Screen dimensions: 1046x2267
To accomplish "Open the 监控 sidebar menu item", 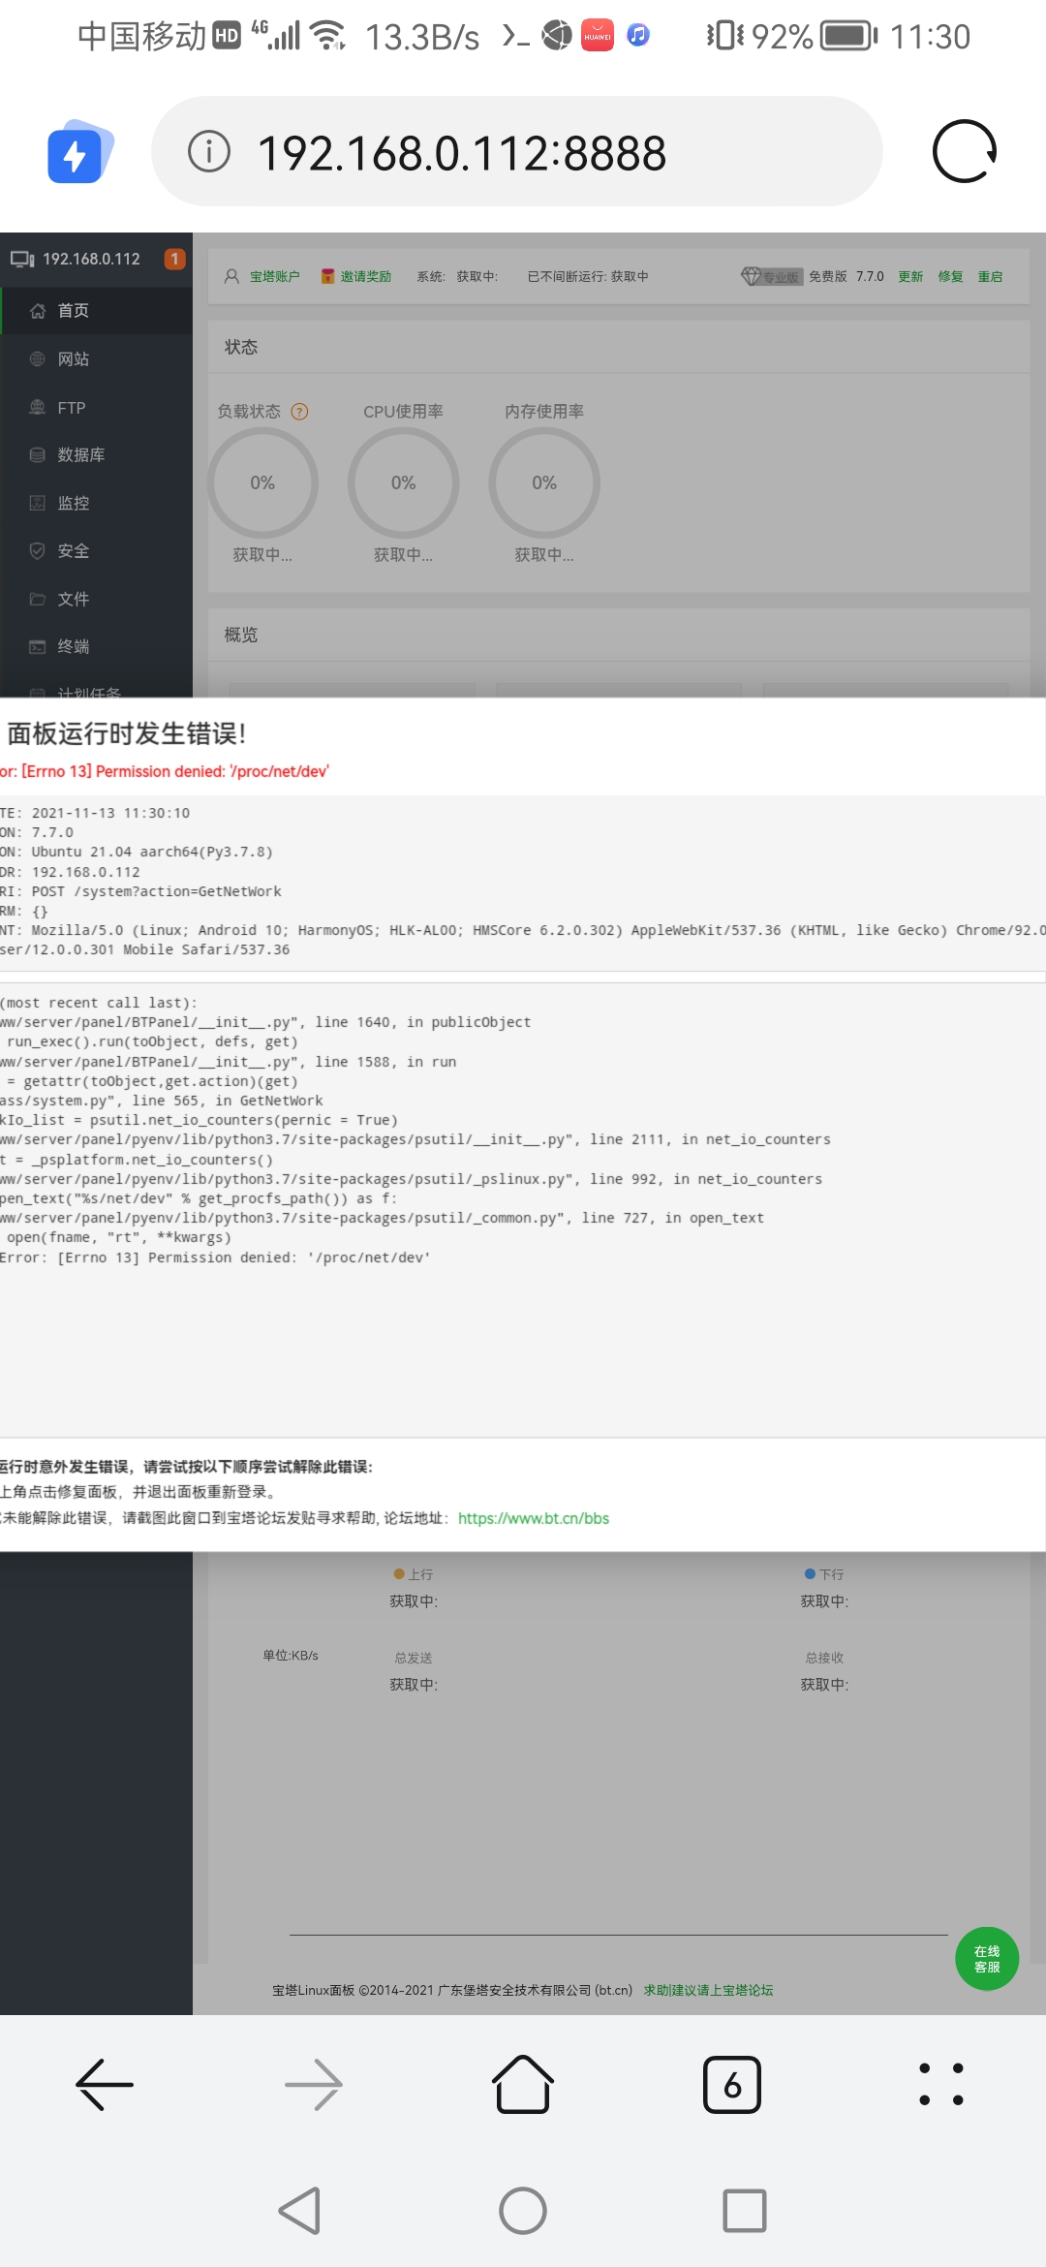I will tap(96, 504).
